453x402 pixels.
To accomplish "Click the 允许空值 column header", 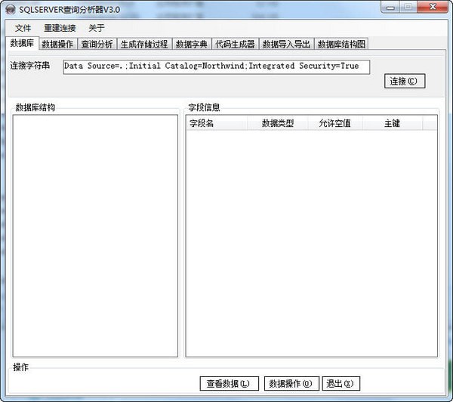I will pos(334,123).
